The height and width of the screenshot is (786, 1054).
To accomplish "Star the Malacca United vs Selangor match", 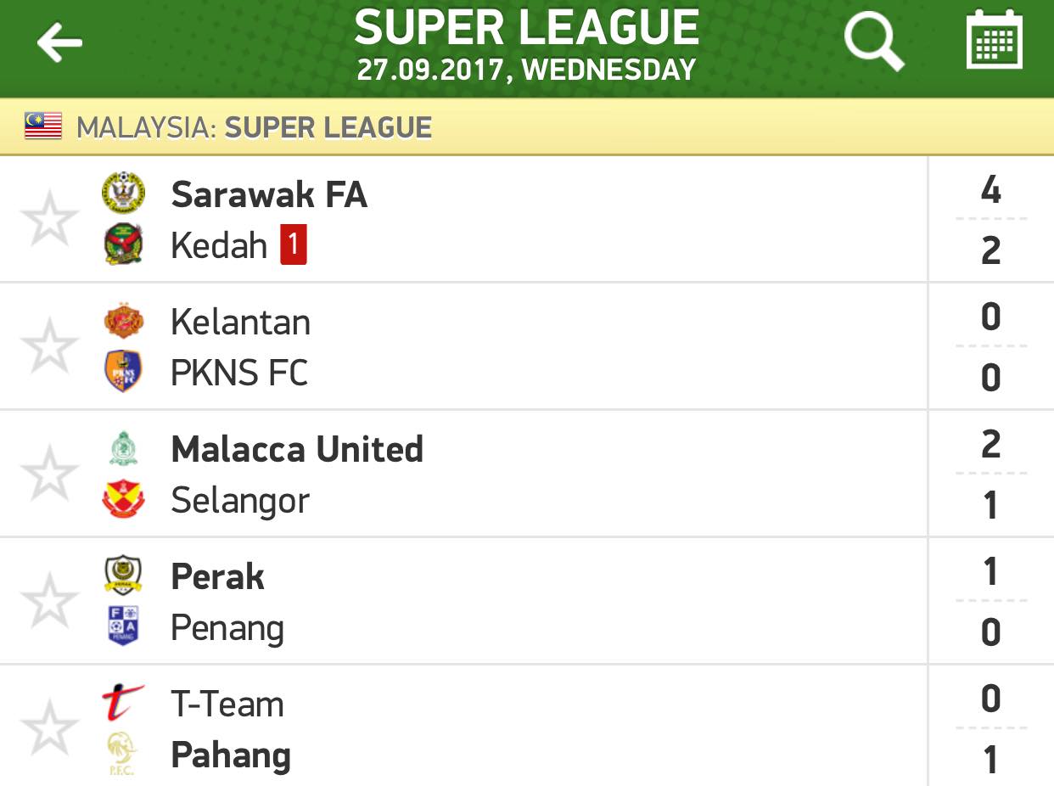I will point(49,474).
